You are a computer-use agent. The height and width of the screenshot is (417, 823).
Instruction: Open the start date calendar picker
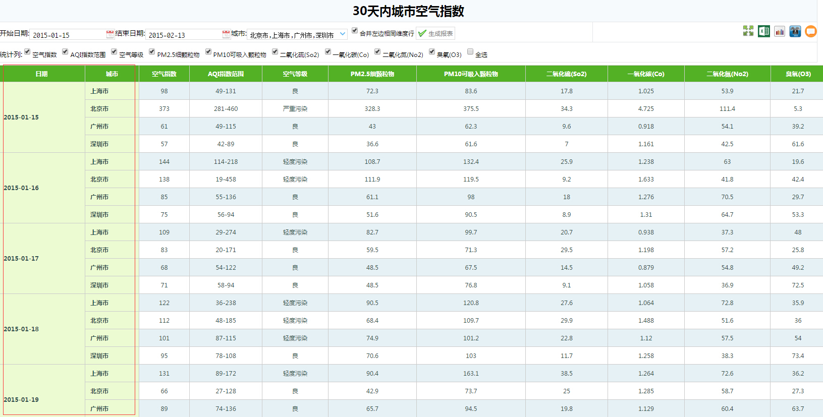(x=110, y=34)
